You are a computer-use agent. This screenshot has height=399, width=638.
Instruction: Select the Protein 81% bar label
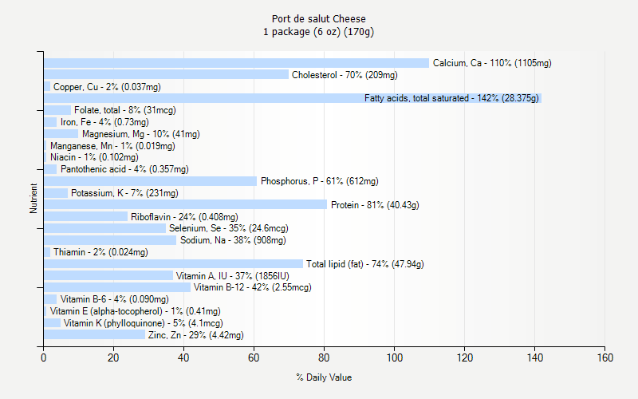(375, 205)
